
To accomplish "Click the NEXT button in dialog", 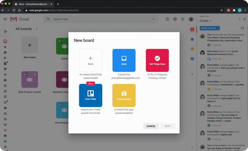I will click(x=168, y=126).
